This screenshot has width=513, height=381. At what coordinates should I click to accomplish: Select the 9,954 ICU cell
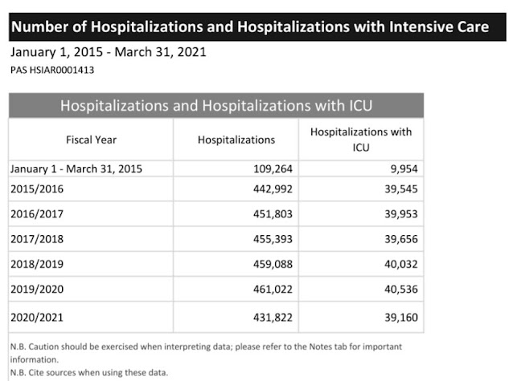point(361,168)
